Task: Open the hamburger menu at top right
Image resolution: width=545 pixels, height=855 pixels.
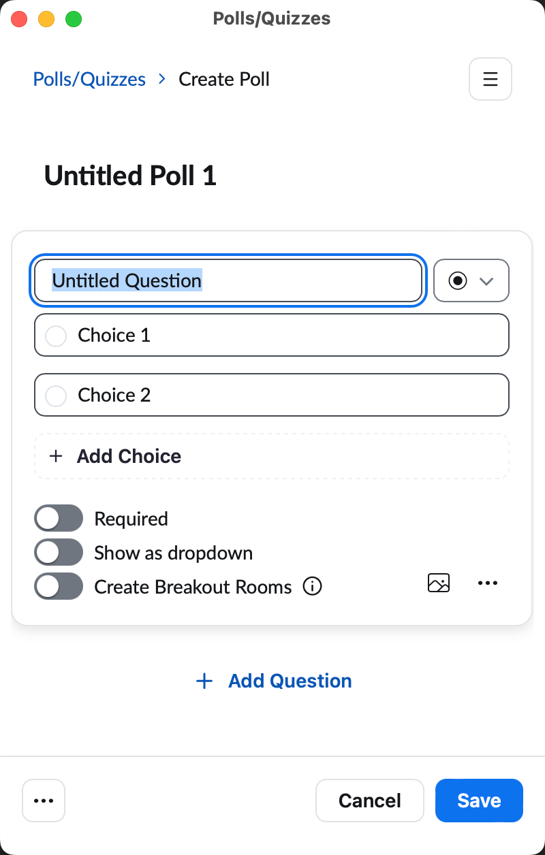Action: pyautogui.click(x=490, y=79)
